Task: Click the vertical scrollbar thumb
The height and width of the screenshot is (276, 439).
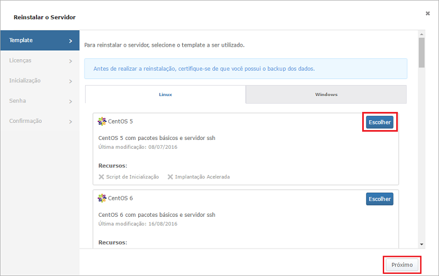Action: [421, 53]
